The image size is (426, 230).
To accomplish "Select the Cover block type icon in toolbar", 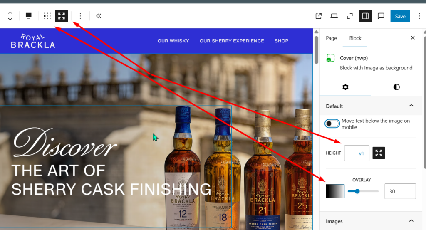I will pos(29,16).
